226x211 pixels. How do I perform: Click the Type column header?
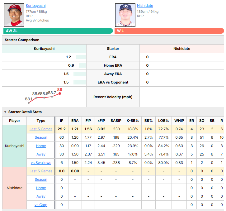(41, 121)
